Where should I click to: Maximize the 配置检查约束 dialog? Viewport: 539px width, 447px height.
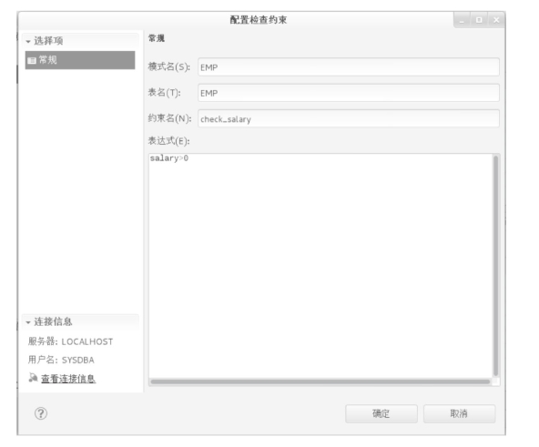pos(479,20)
